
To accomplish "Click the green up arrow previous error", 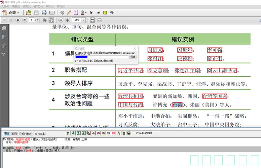I will [68, 133].
